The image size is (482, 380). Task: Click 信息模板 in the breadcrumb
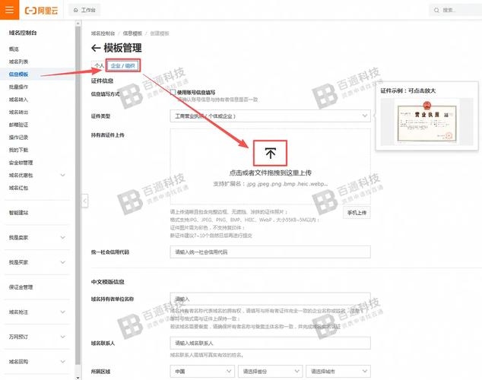[x=132, y=33]
